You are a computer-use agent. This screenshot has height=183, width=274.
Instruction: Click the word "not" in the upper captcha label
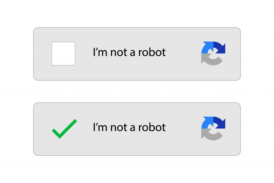tap(118, 53)
